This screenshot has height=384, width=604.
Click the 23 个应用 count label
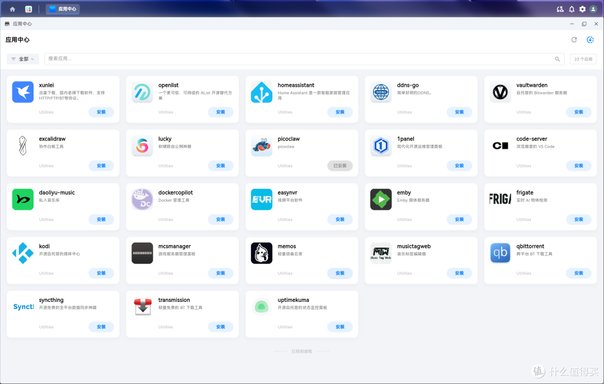tap(583, 59)
